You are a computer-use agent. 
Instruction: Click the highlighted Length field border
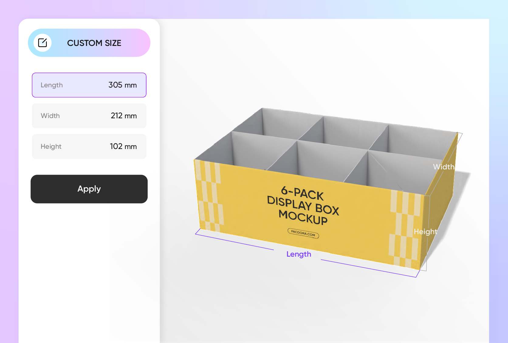pyautogui.click(x=89, y=73)
